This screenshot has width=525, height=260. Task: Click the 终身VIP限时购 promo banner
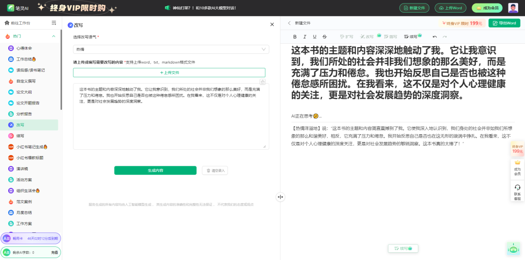coord(77,8)
